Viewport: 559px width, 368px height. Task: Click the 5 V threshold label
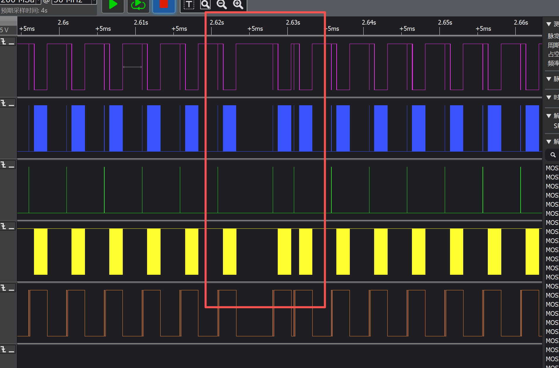tap(4, 30)
